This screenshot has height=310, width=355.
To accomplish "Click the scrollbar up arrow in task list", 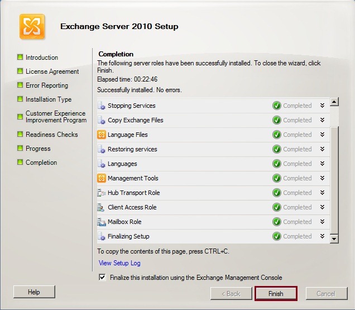I will pyautogui.click(x=334, y=102).
